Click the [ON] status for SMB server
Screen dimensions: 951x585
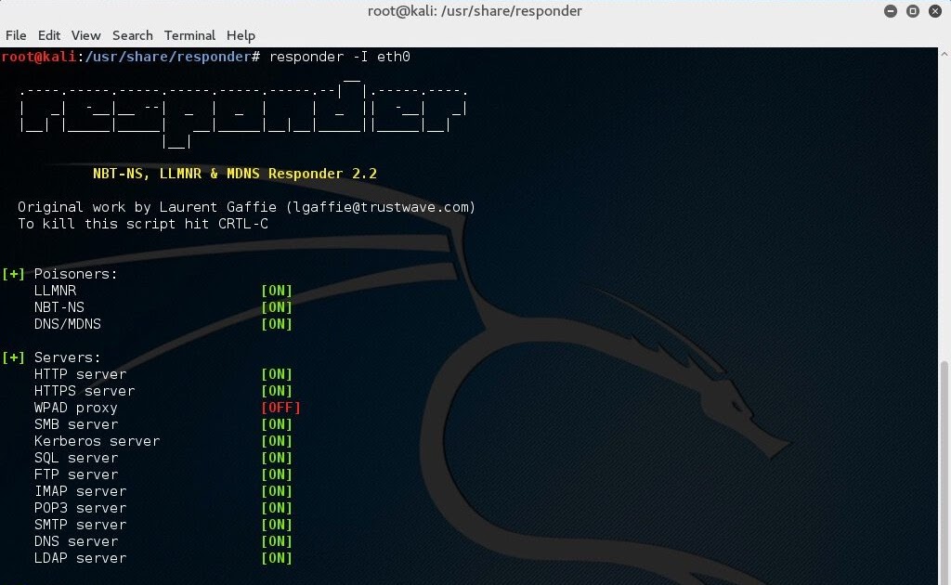click(x=277, y=424)
